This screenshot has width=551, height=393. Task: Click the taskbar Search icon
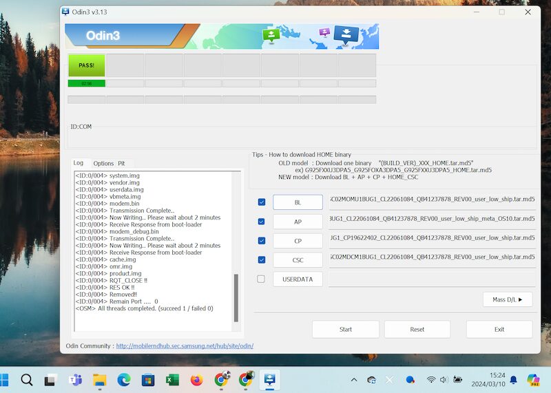coord(26,379)
